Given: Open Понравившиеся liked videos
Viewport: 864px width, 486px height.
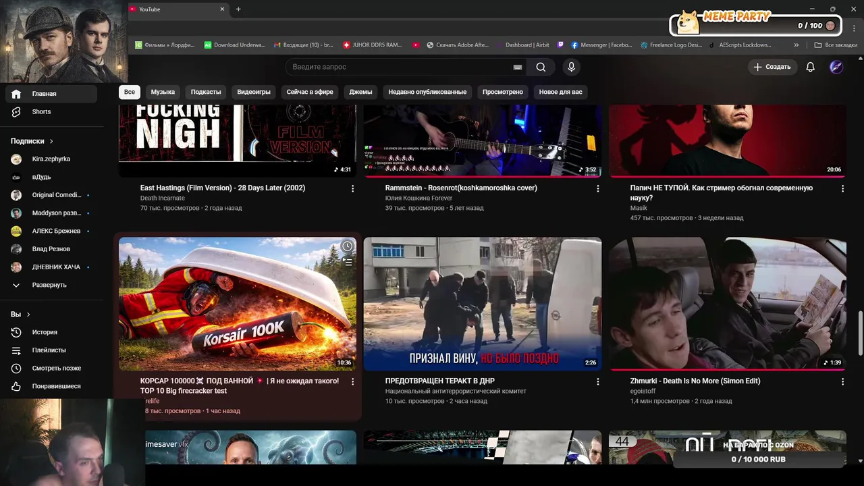Looking at the screenshot, I should click(51, 386).
